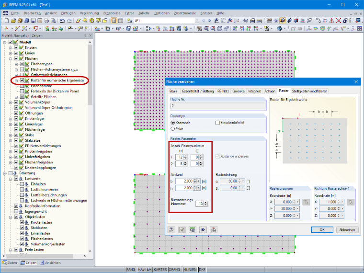Click the red X delete icon in top toolbar
This screenshot has height=273, width=364.
click(x=339, y=21)
